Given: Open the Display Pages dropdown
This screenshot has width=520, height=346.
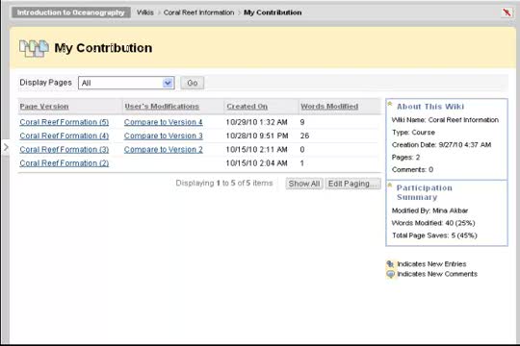Looking at the screenshot, I should (126, 83).
